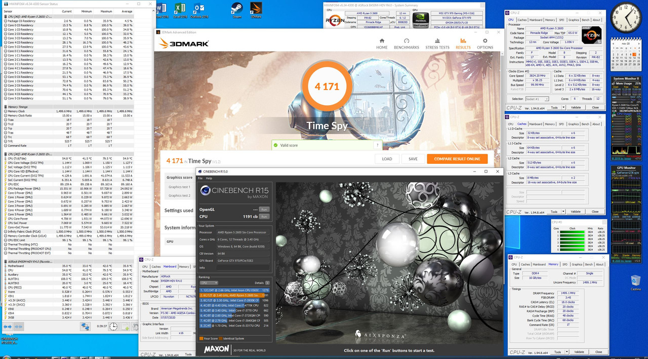The image size is (648, 359).
Task: Click HWiNFO collapse columns arrows button
Action: (20, 326)
